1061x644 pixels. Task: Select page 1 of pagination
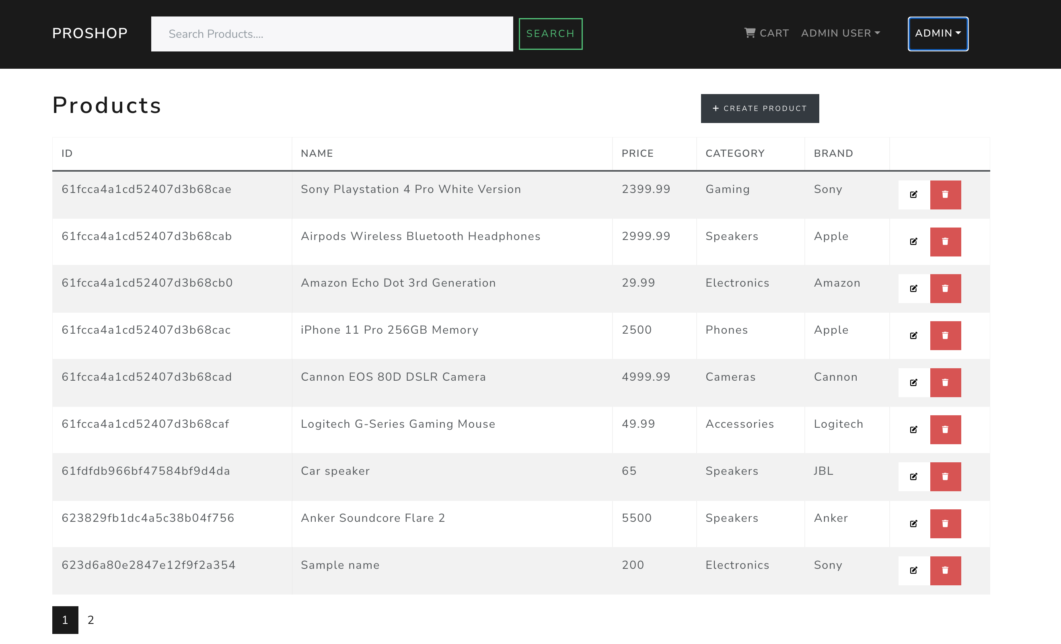click(x=65, y=620)
